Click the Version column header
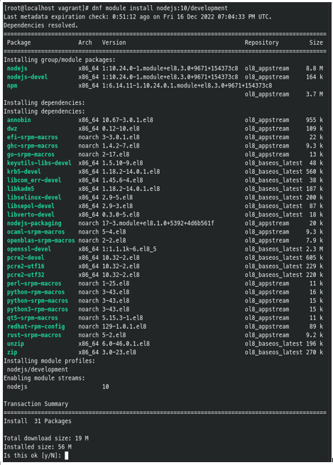Image resolution: width=333 pixels, height=465 pixels. (x=114, y=43)
